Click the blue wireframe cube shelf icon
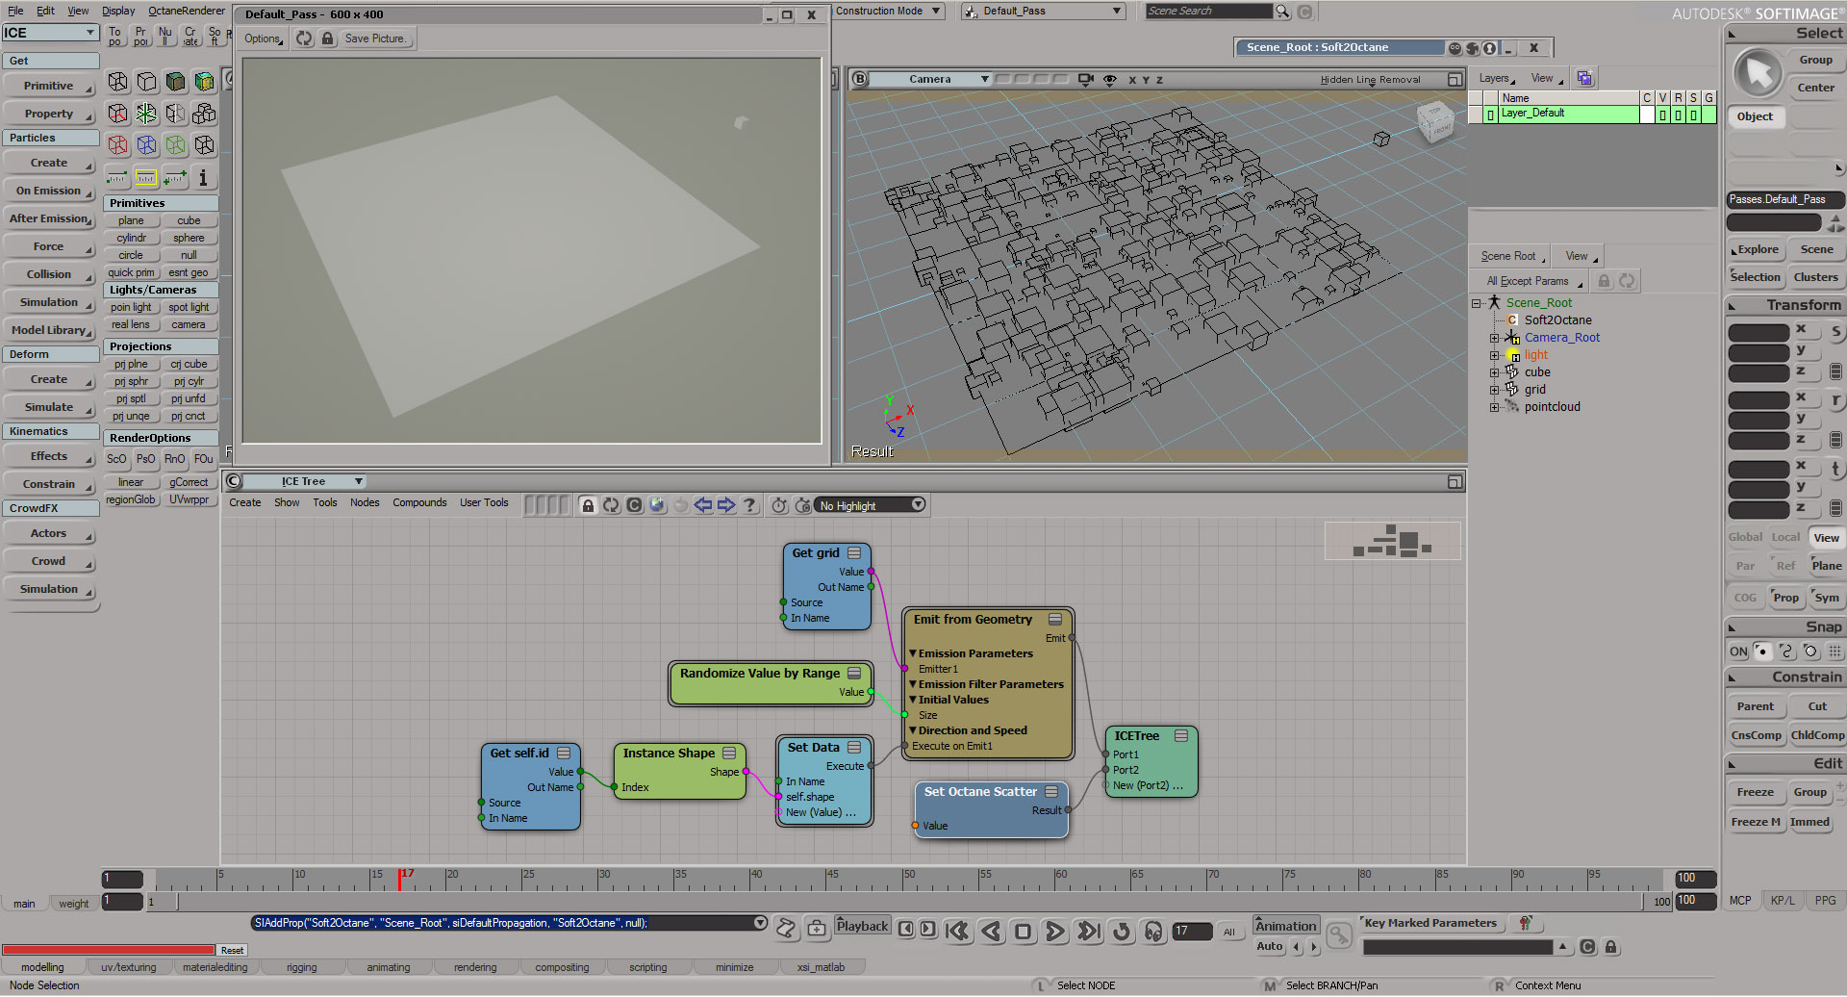 [x=146, y=145]
